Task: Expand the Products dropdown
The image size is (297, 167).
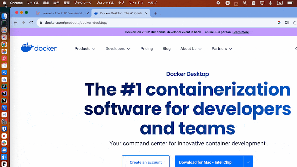Action: (85, 49)
